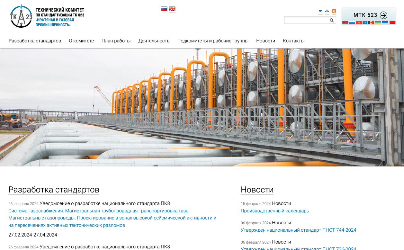Open the ПНСТ 744-2024 standard news link

point(298,230)
